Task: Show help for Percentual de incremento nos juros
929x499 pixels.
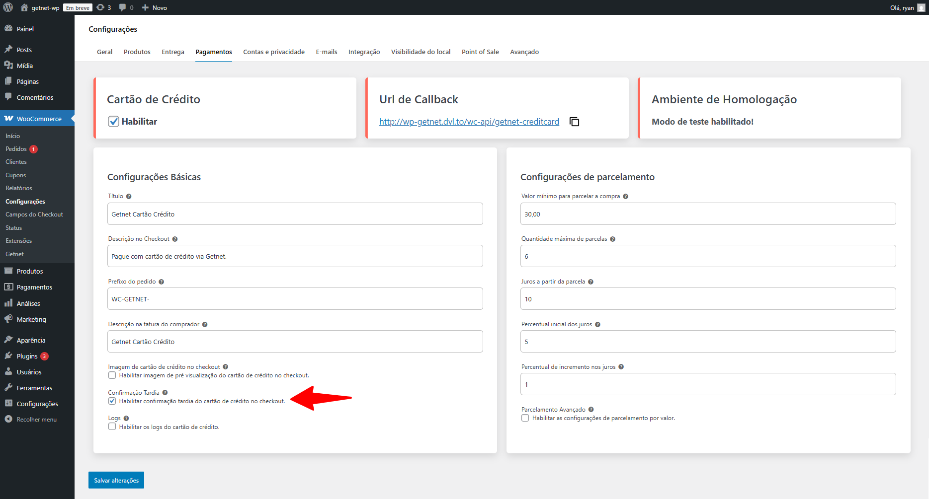Action: [621, 367]
